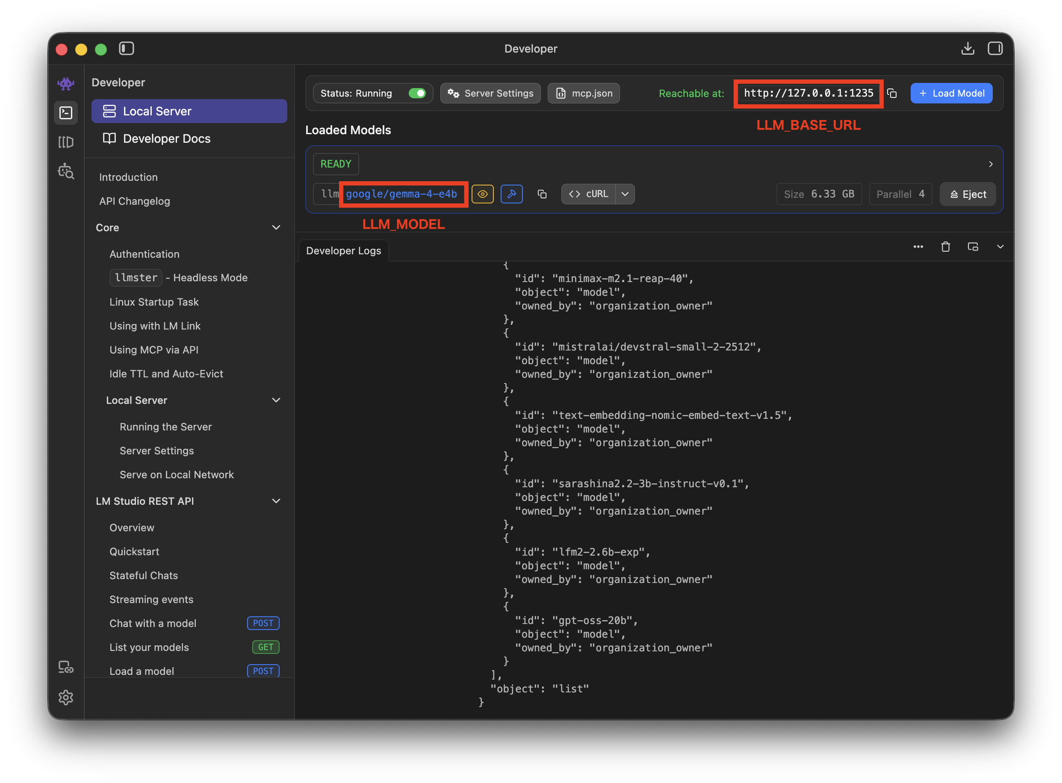
Task: Click "minimax-m2.1-reap-40" id log line
Action: coord(604,279)
